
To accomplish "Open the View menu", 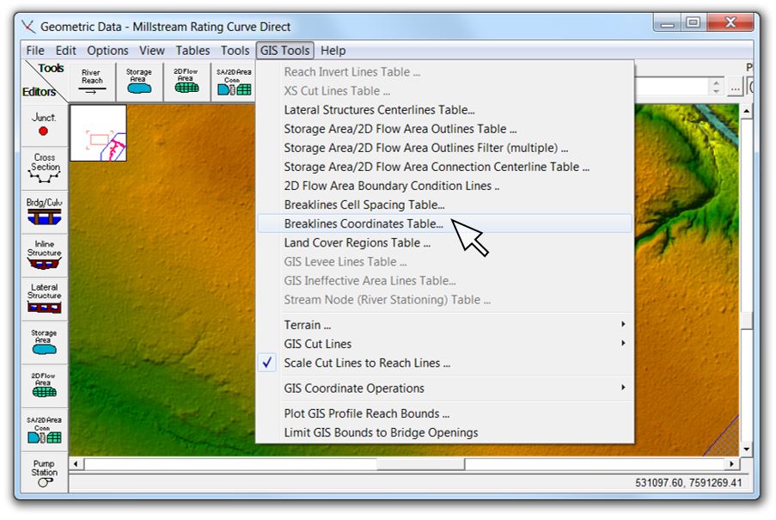I will pos(151,51).
